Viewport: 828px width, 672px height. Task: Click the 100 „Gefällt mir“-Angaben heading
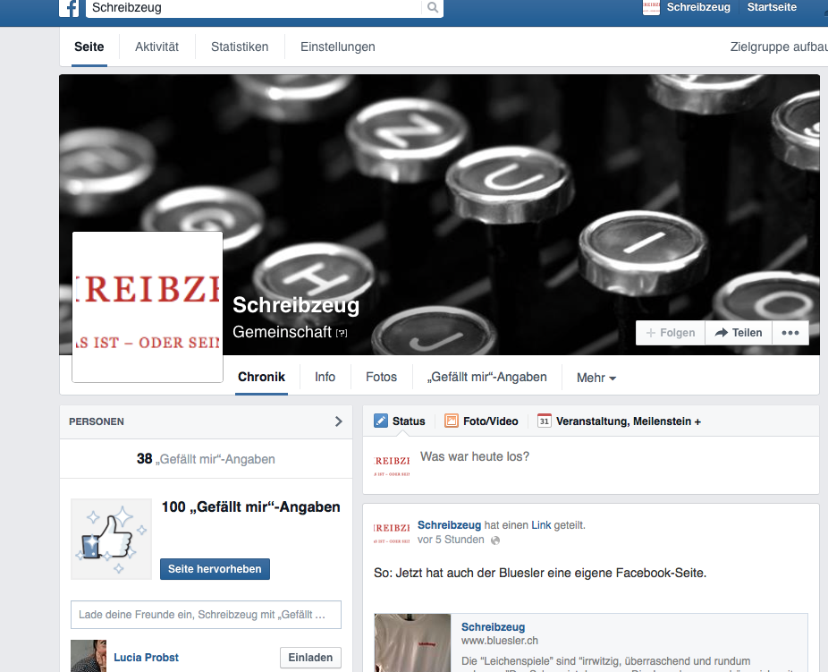click(251, 507)
